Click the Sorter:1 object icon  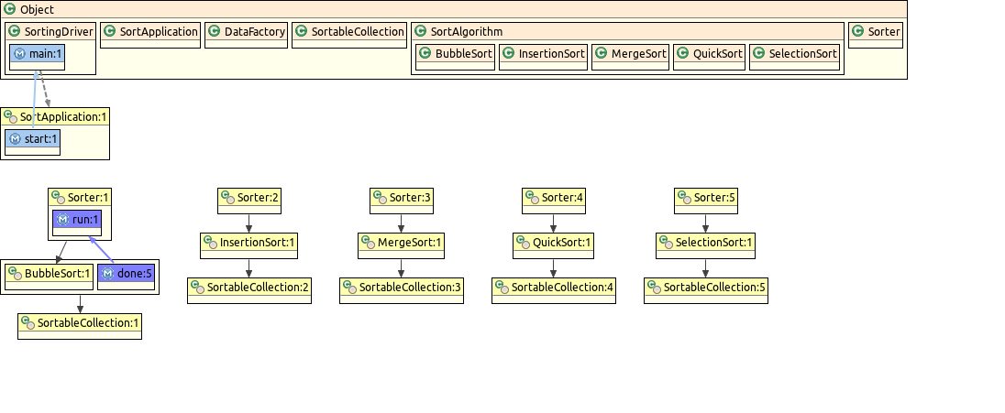pyautogui.click(x=58, y=198)
